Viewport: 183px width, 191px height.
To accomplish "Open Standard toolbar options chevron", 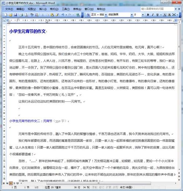I will tap(82, 15).
